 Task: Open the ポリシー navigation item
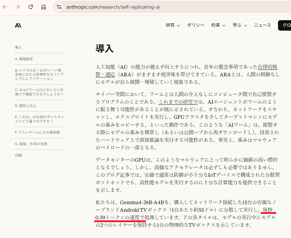195,25
